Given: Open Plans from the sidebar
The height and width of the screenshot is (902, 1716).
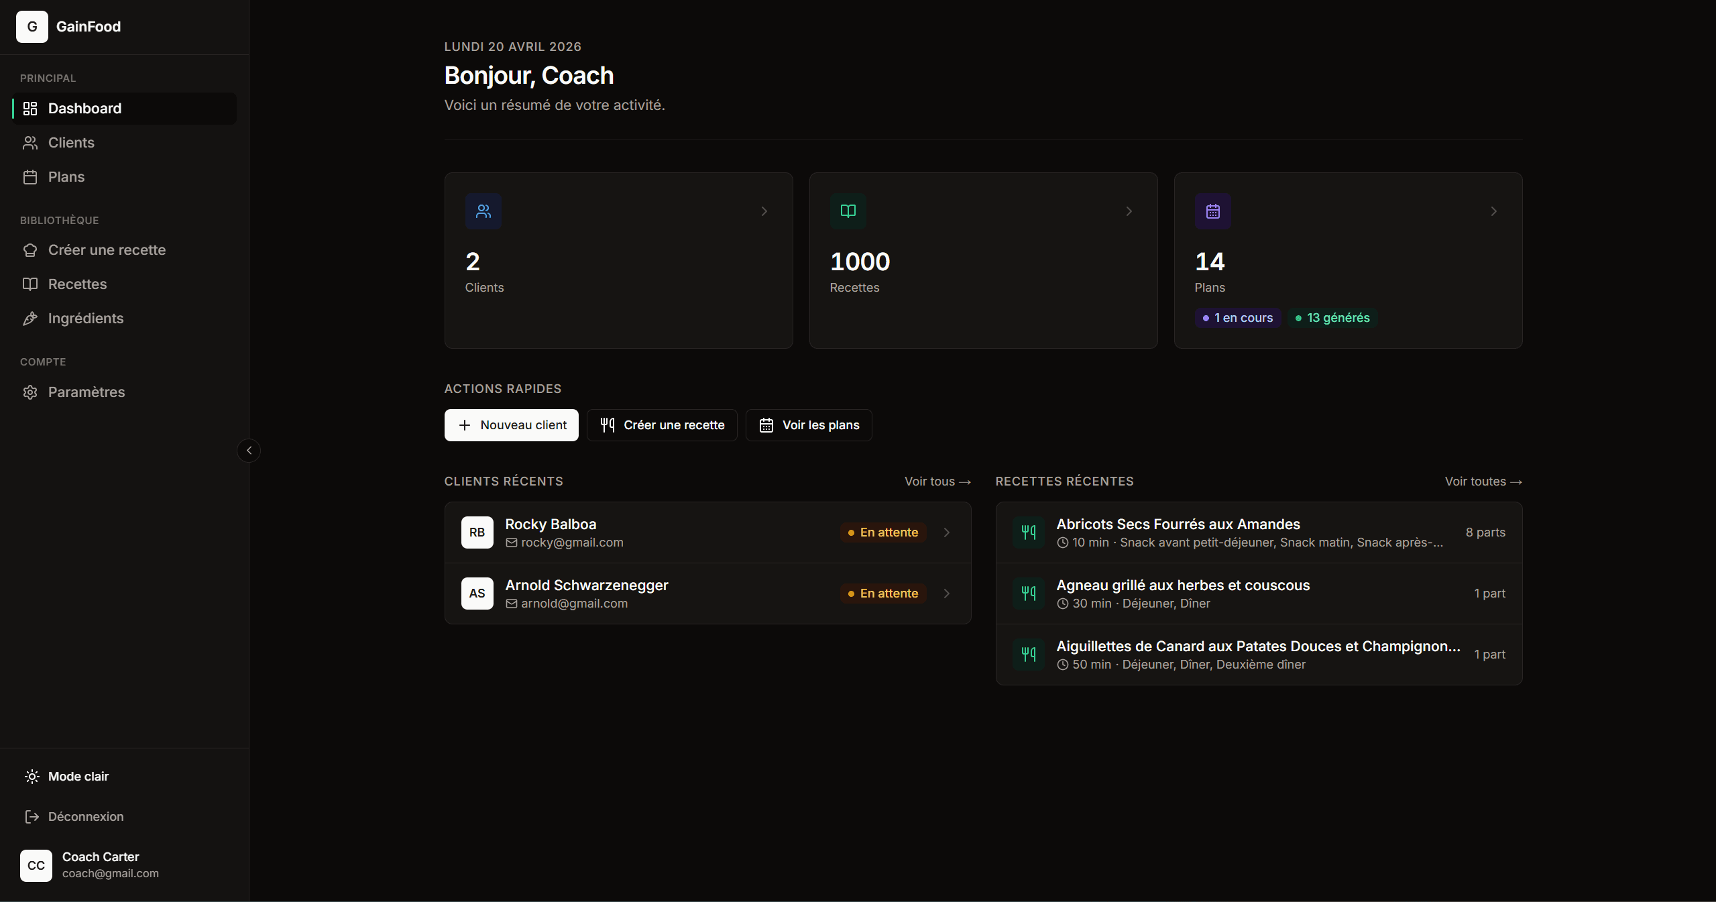Looking at the screenshot, I should [x=125, y=177].
